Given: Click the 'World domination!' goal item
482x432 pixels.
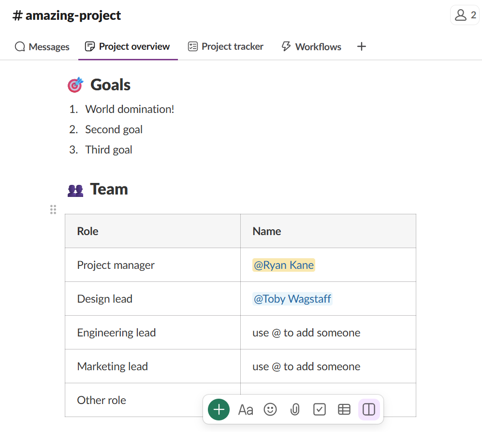Looking at the screenshot, I should click(130, 109).
